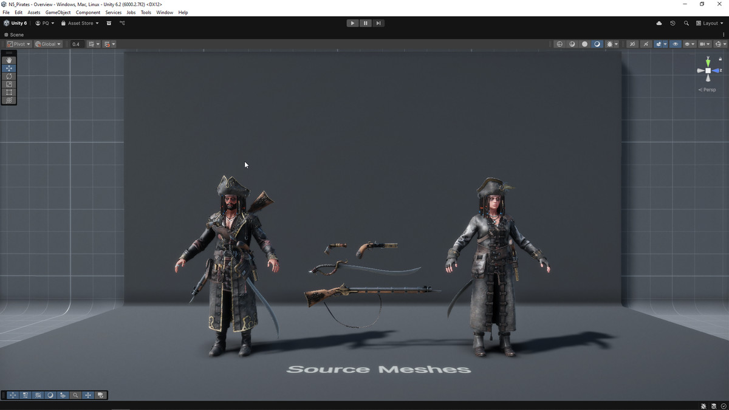The image size is (729, 410).
Task: Toggle snap increment button
Action: coord(107,44)
